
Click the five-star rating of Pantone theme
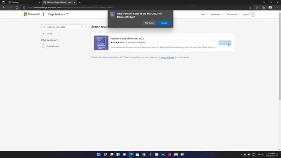116,43
